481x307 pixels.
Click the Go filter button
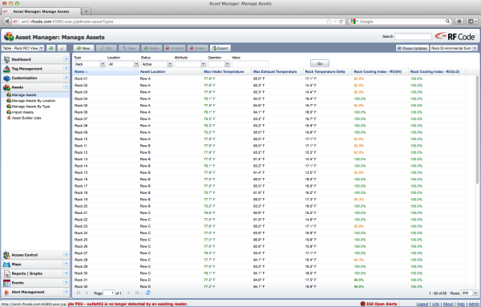coord(320,63)
